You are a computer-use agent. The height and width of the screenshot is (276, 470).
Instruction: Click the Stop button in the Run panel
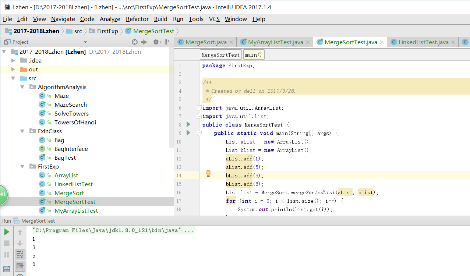coord(7,243)
